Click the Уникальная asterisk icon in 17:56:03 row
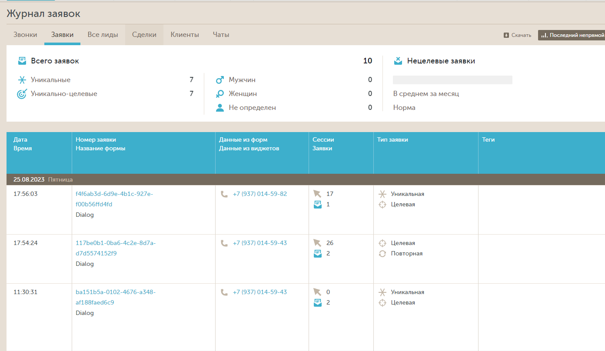 point(382,194)
